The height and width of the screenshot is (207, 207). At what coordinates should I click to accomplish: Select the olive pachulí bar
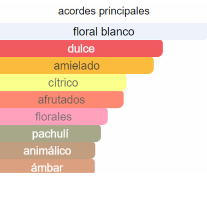(50, 134)
